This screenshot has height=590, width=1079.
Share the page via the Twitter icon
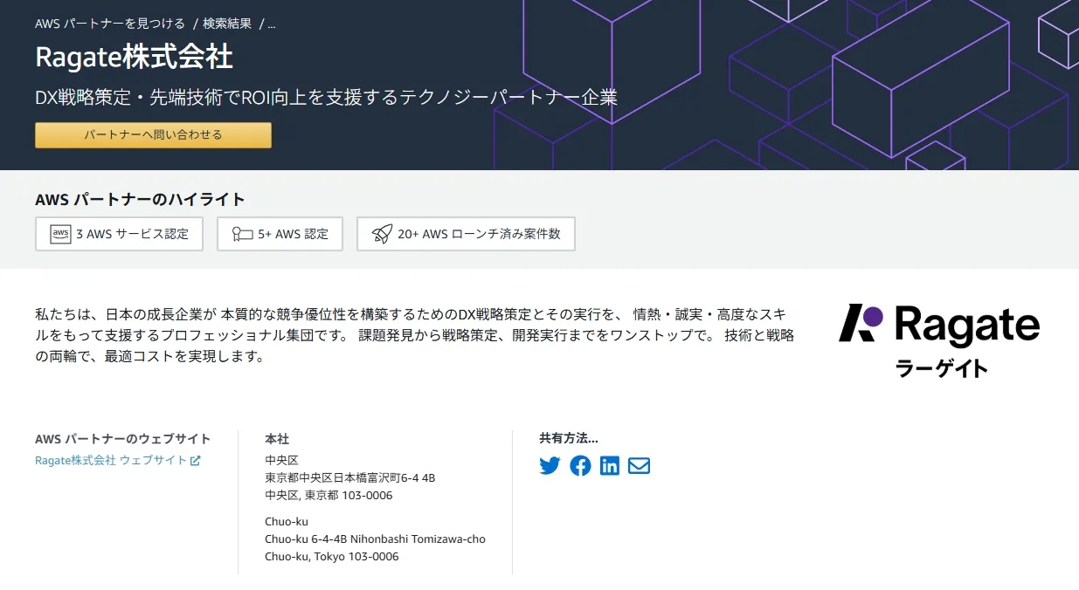click(x=549, y=465)
